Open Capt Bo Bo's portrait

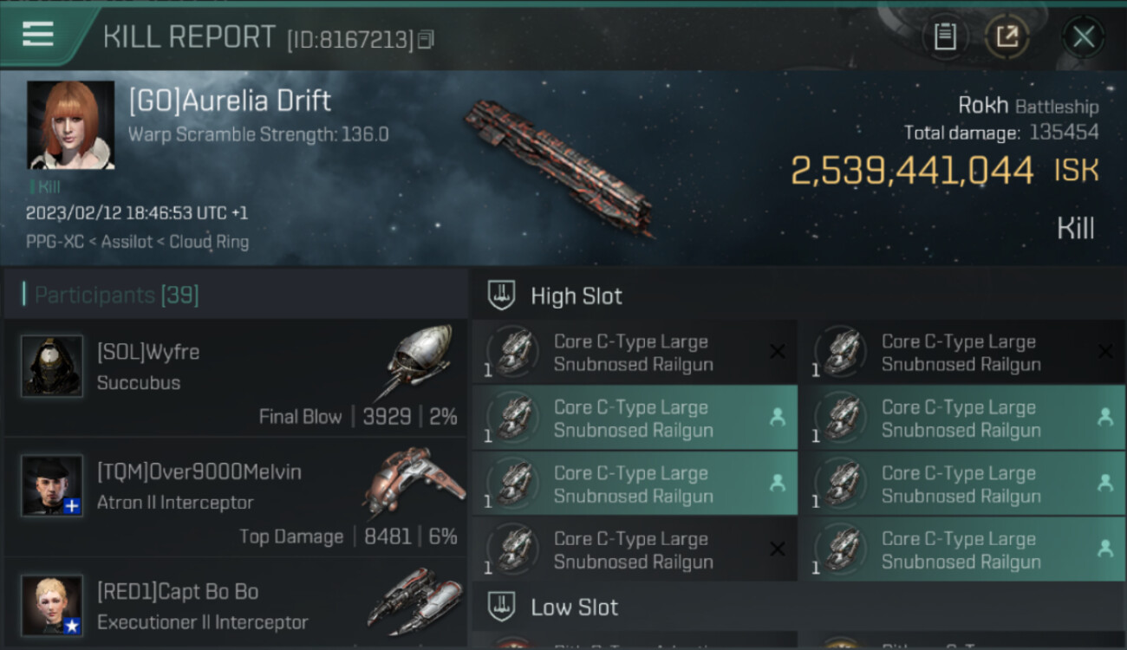pyautogui.click(x=52, y=604)
